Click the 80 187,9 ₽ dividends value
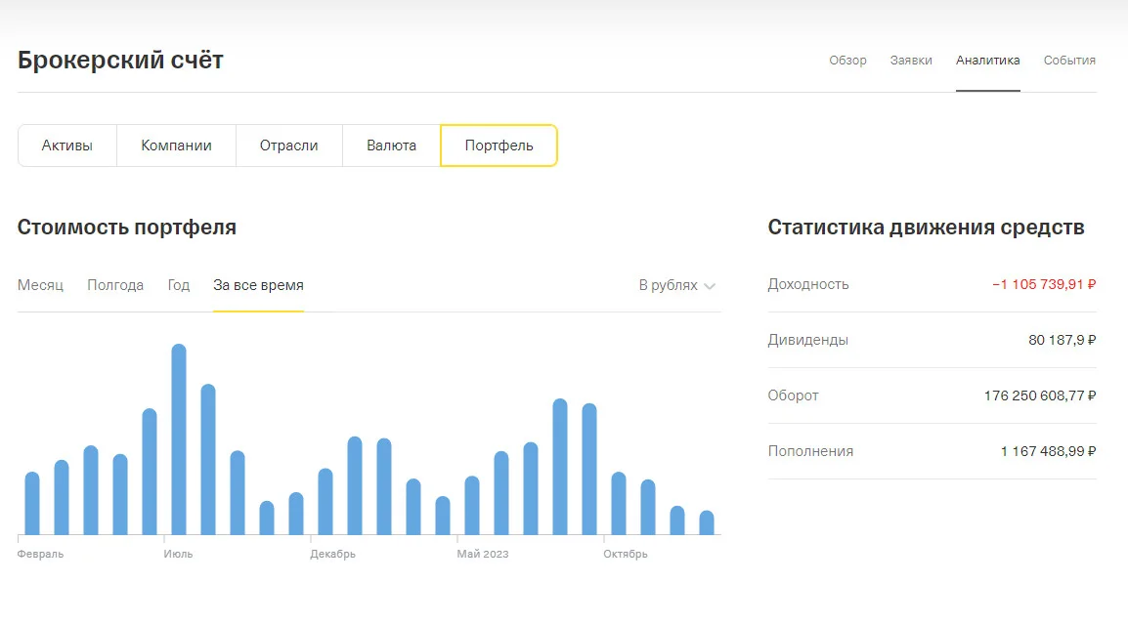Screen dimensions: 1128x624 click(x=1062, y=340)
